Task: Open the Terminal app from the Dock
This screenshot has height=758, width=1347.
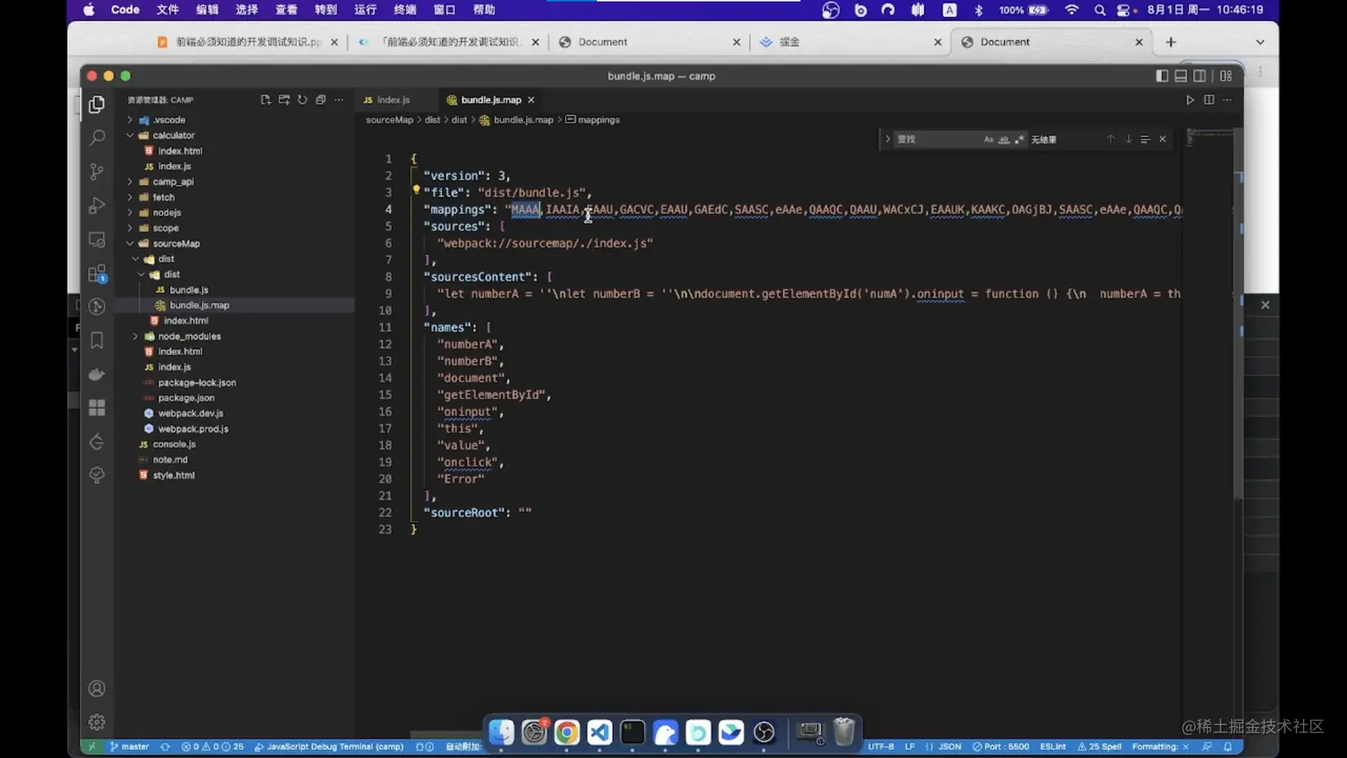Action: [633, 732]
